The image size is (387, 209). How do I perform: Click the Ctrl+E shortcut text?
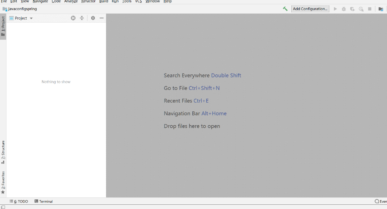pos(201,101)
